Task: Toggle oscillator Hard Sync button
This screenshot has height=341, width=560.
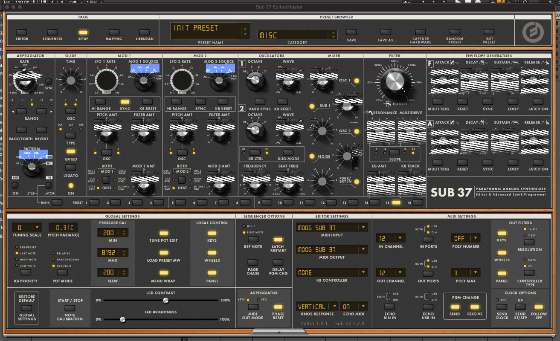Action: pos(260,102)
